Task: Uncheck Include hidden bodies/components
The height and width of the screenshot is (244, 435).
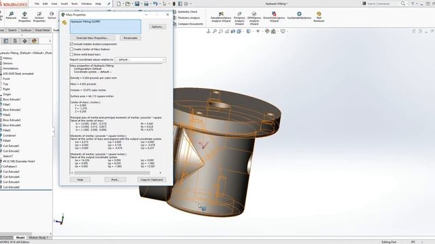Action: coord(71,44)
